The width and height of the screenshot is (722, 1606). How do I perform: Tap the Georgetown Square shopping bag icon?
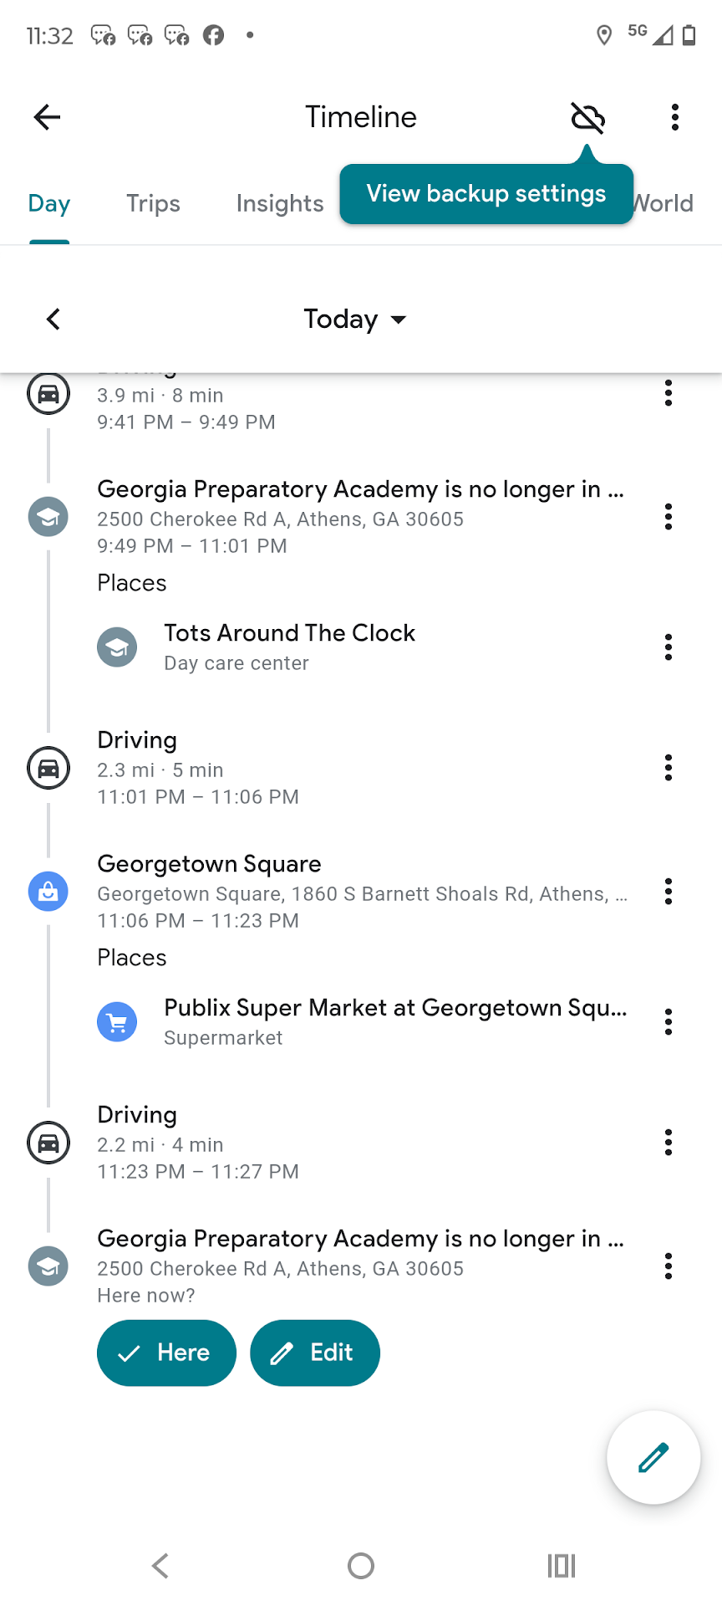tap(48, 891)
